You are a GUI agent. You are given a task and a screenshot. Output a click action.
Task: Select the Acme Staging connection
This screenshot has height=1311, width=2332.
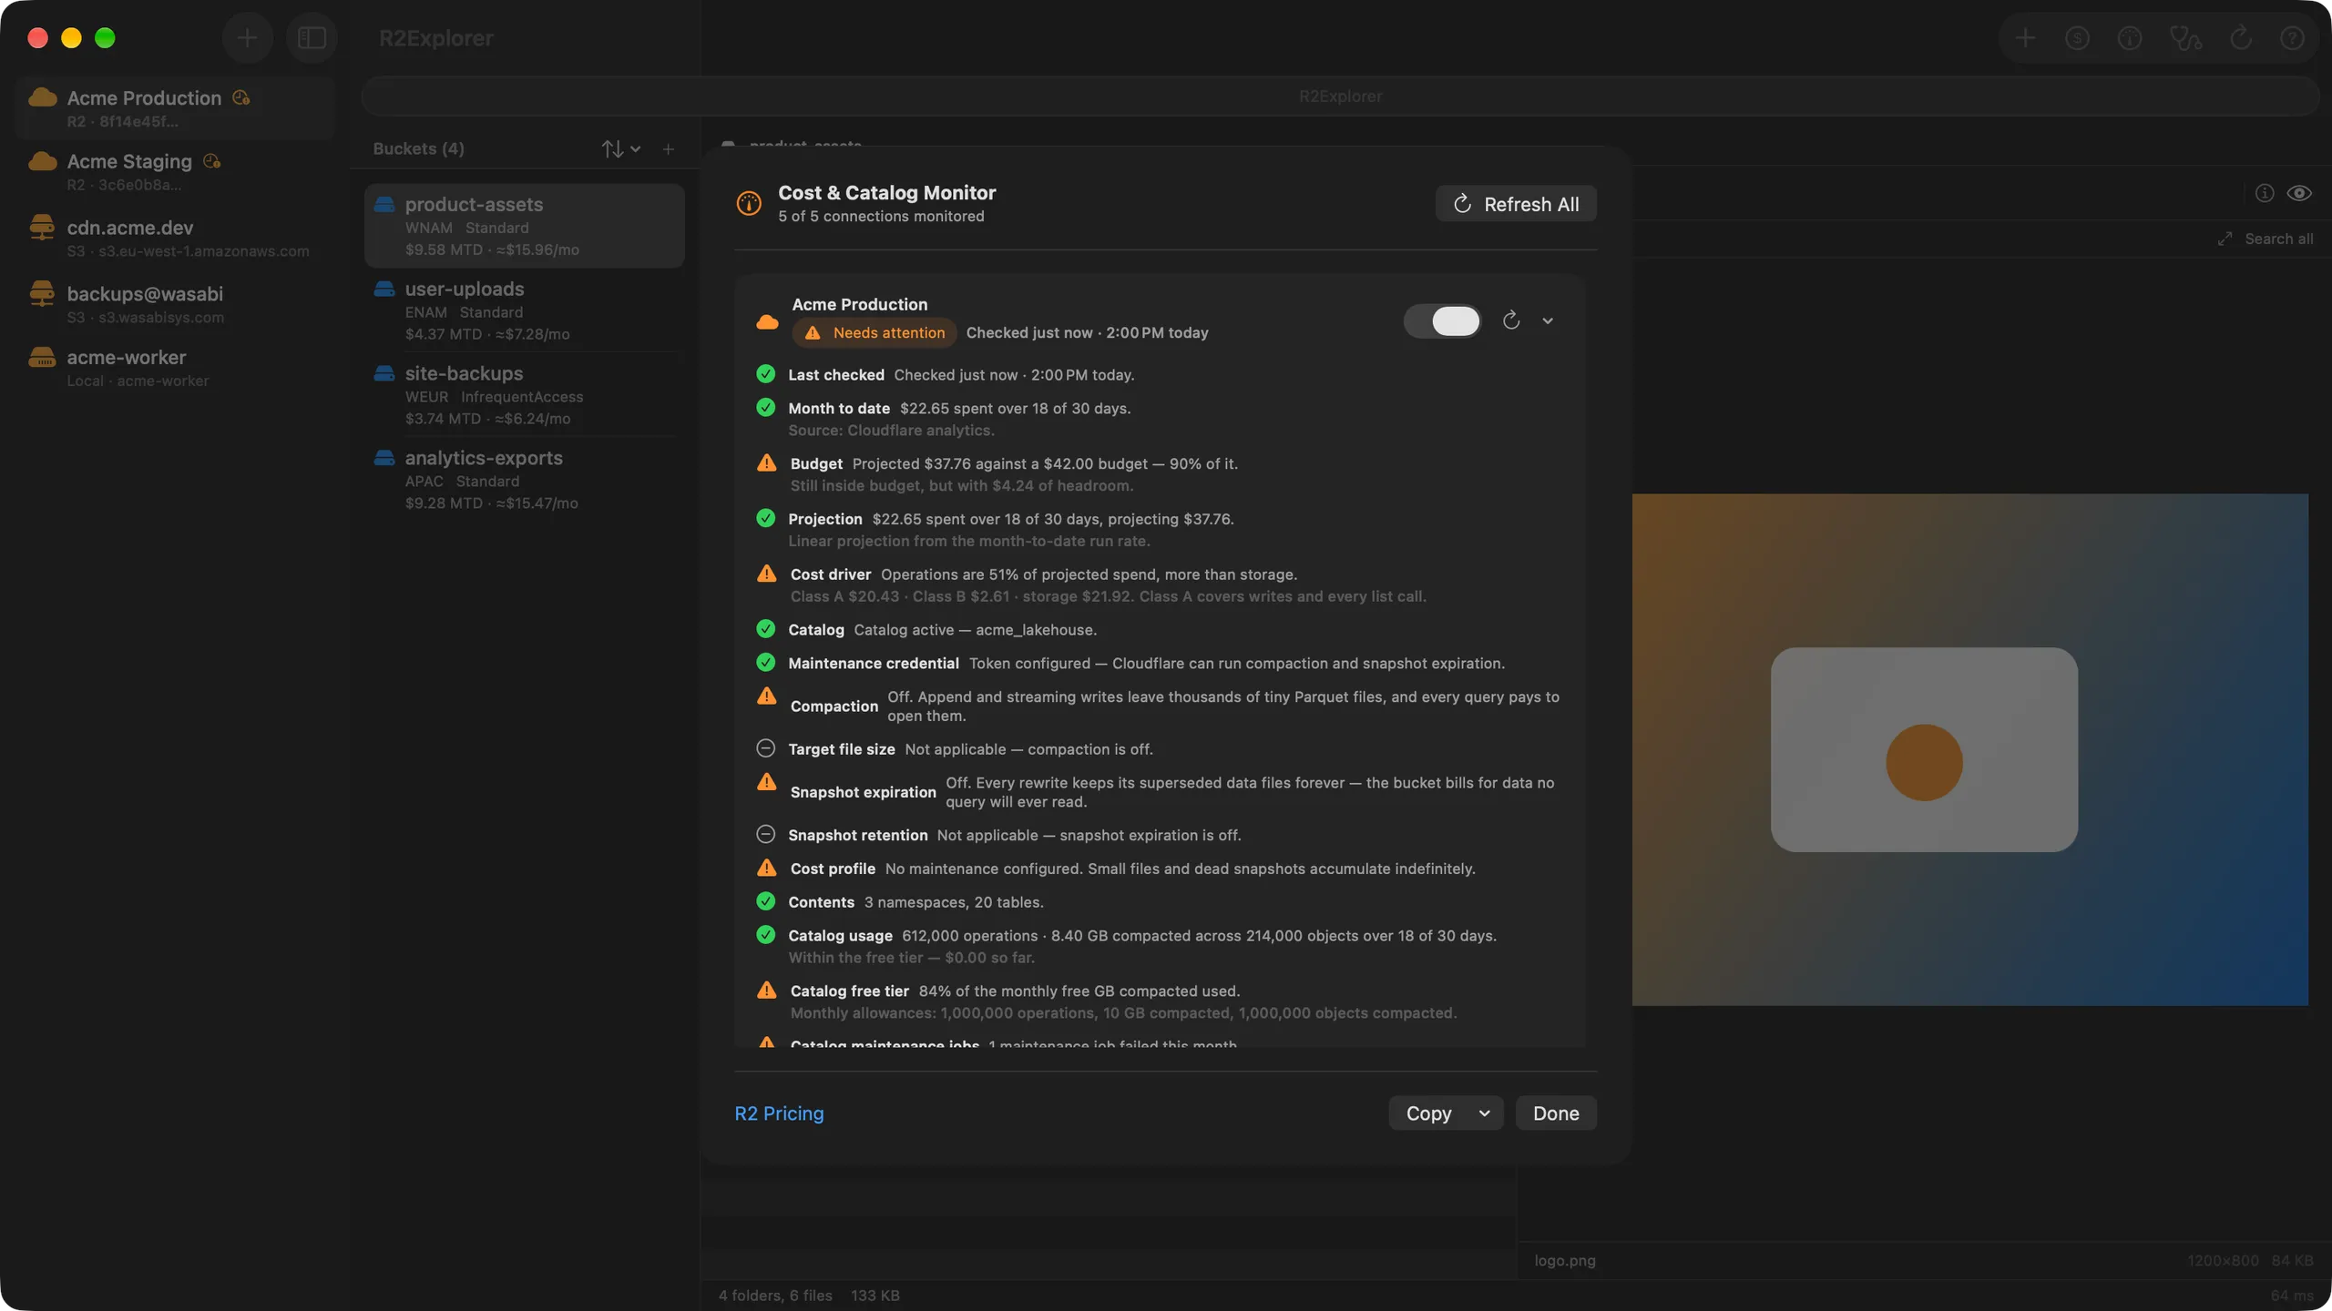pyautogui.click(x=176, y=171)
